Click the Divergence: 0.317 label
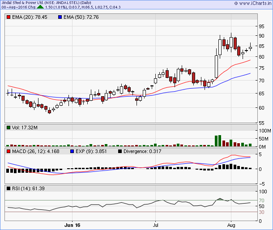The height and width of the screenshot is (230, 273). tap(142, 151)
